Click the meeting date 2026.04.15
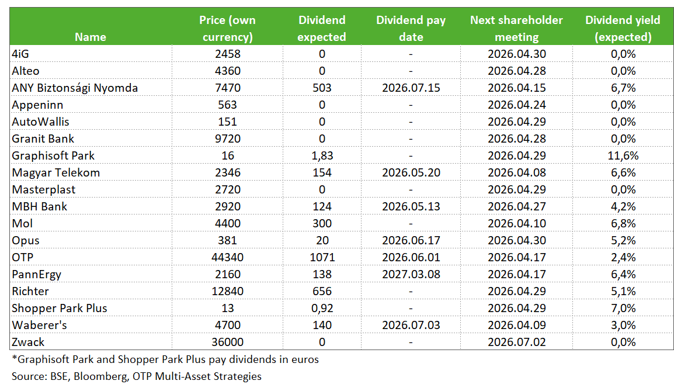 517,88
